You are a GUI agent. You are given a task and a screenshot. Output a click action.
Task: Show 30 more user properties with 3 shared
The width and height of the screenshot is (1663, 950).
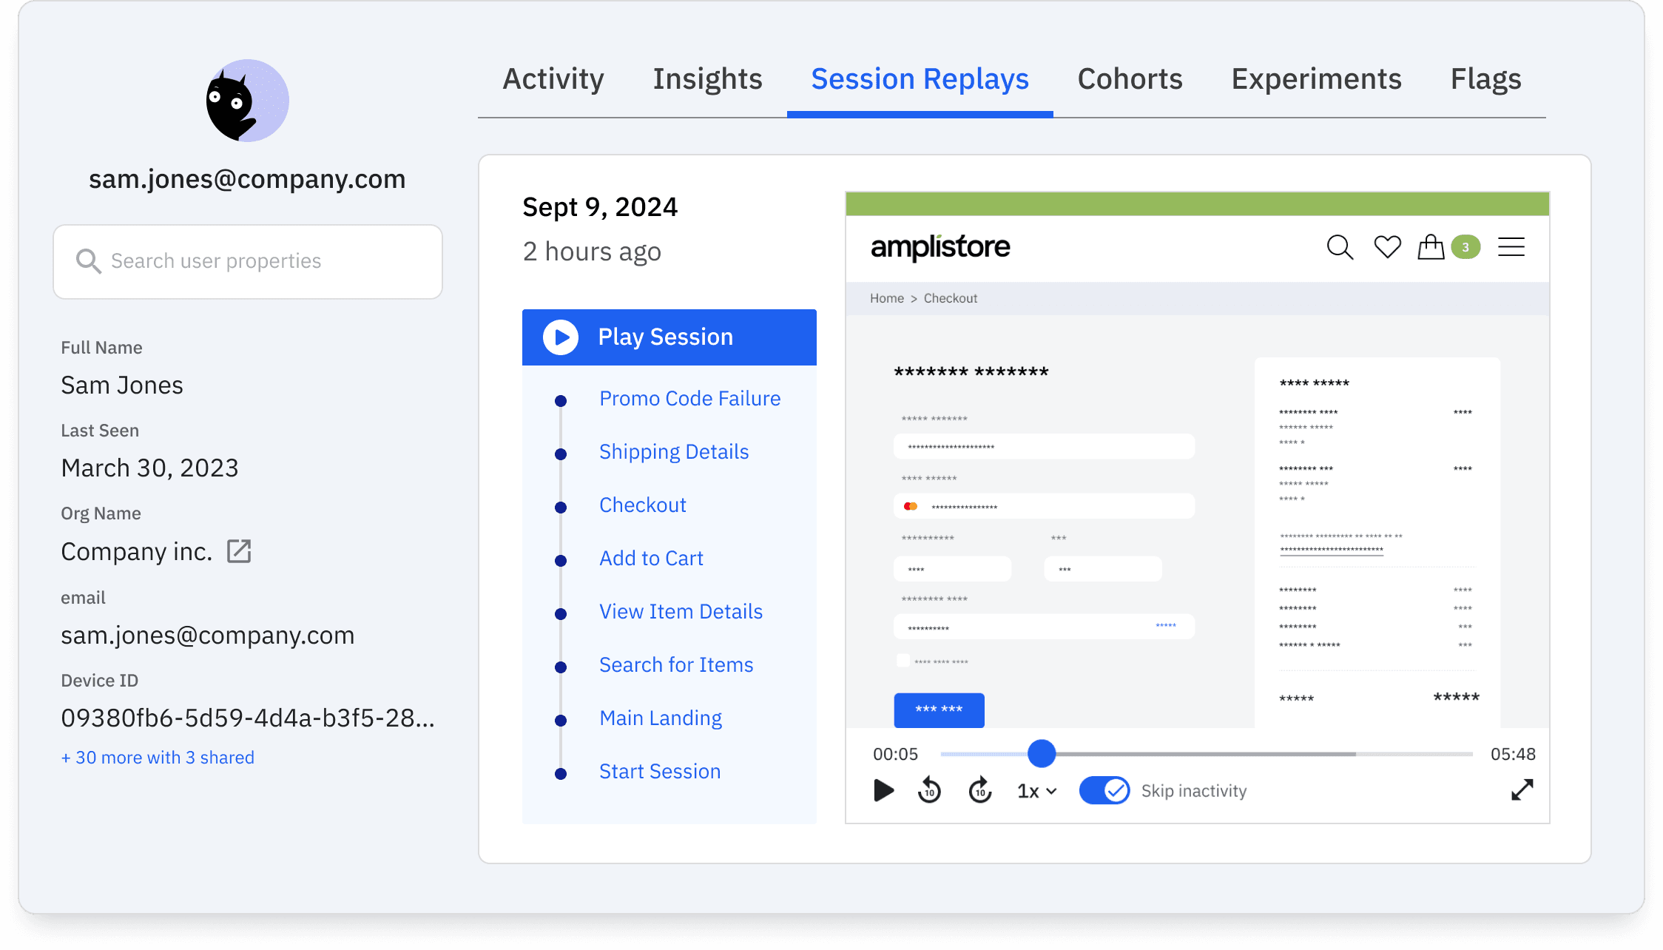[158, 757]
